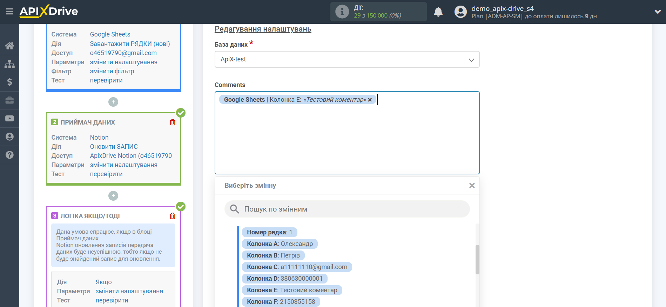The width and height of the screenshot is (666, 307).
Task: Open the briefcase services icon
Action: [9, 100]
